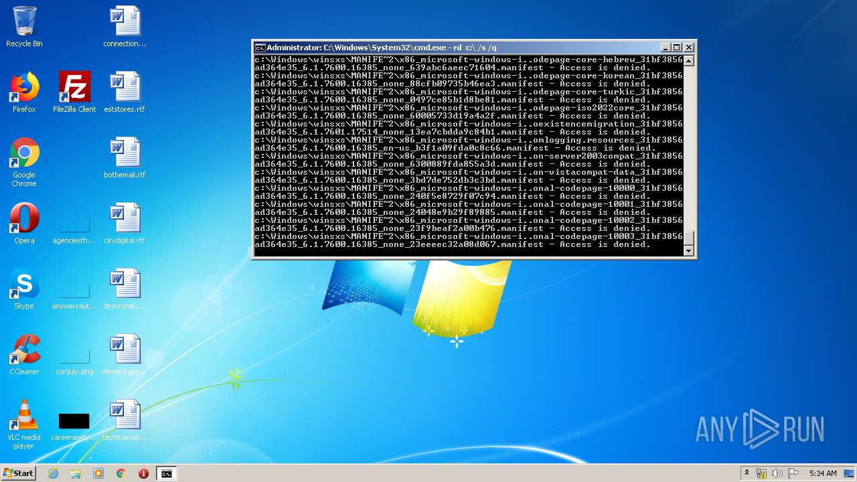Open the Recycle Bin desktop icon
The width and height of the screenshot is (857, 482).
[x=24, y=27]
